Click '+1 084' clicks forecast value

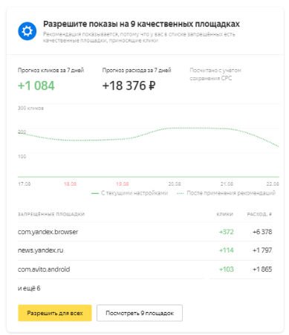pyautogui.click(x=36, y=85)
